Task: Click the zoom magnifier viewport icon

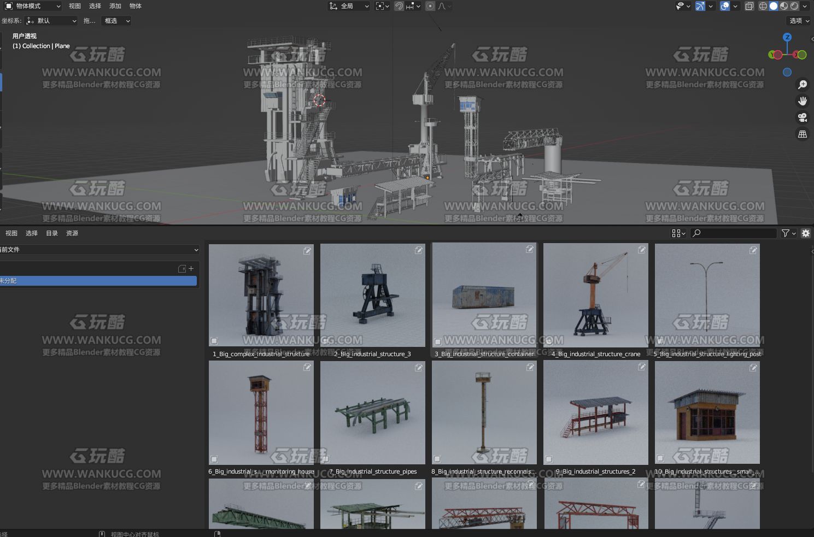Action: [x=803, y=85]
